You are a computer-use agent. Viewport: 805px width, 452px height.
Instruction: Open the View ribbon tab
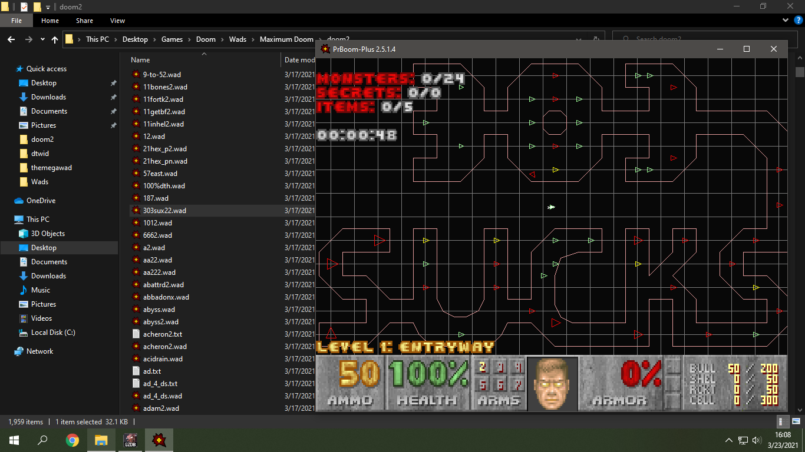(x=118, y=21)
